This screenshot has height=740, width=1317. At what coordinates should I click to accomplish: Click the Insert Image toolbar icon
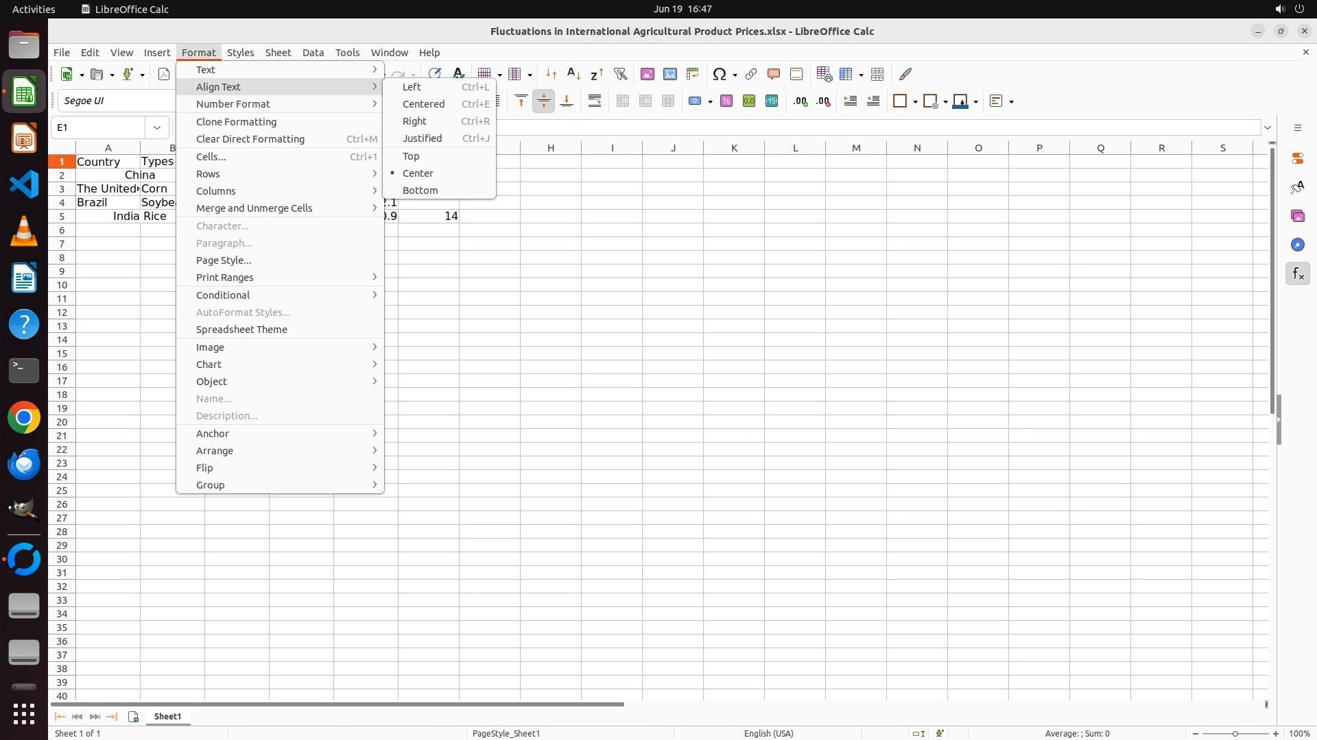[x=647, y=74]
